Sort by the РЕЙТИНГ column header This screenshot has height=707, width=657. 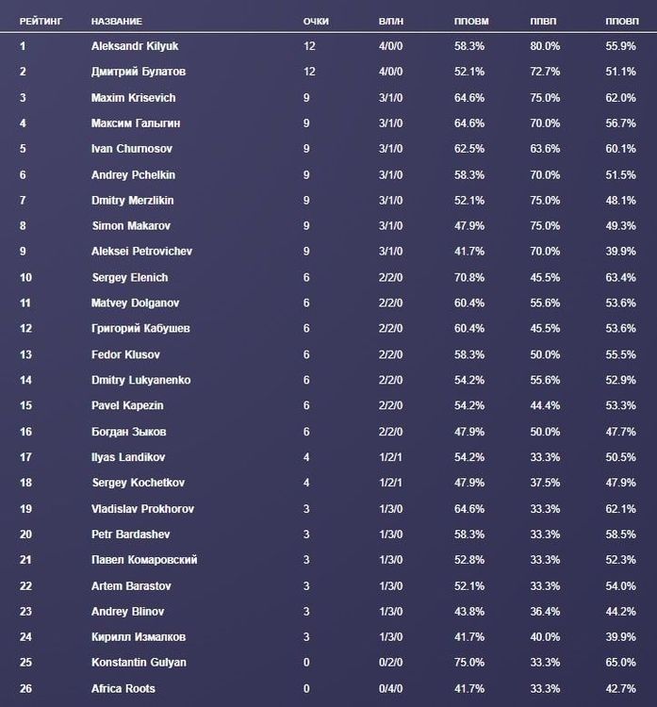(41, 21)
